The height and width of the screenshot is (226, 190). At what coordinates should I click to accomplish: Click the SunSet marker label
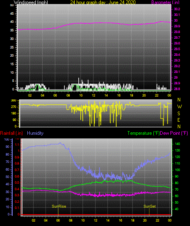[150, 206]
